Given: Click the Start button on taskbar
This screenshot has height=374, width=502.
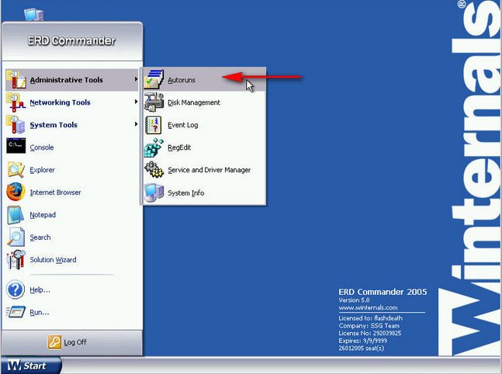Looking at the screenshot, I should coord(31,365).
